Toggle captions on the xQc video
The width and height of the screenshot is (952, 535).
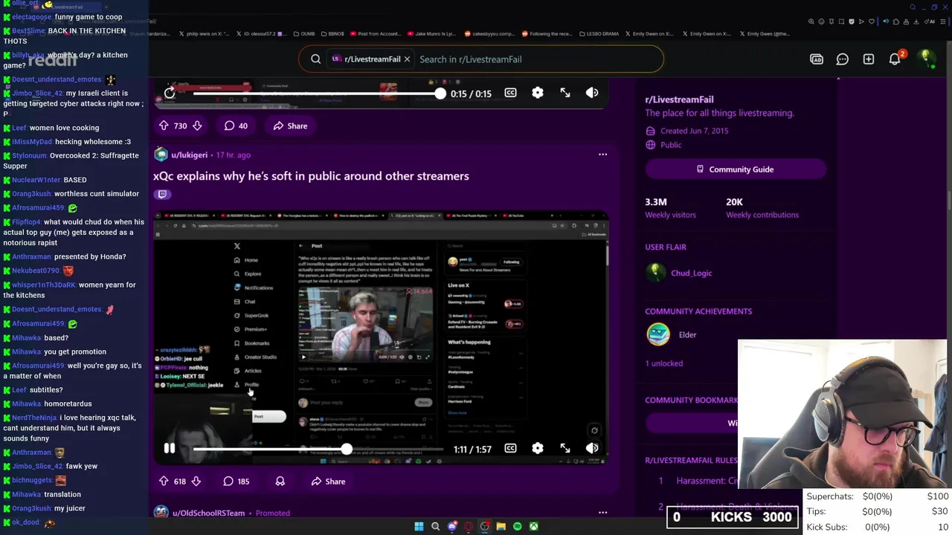point(510,448)
